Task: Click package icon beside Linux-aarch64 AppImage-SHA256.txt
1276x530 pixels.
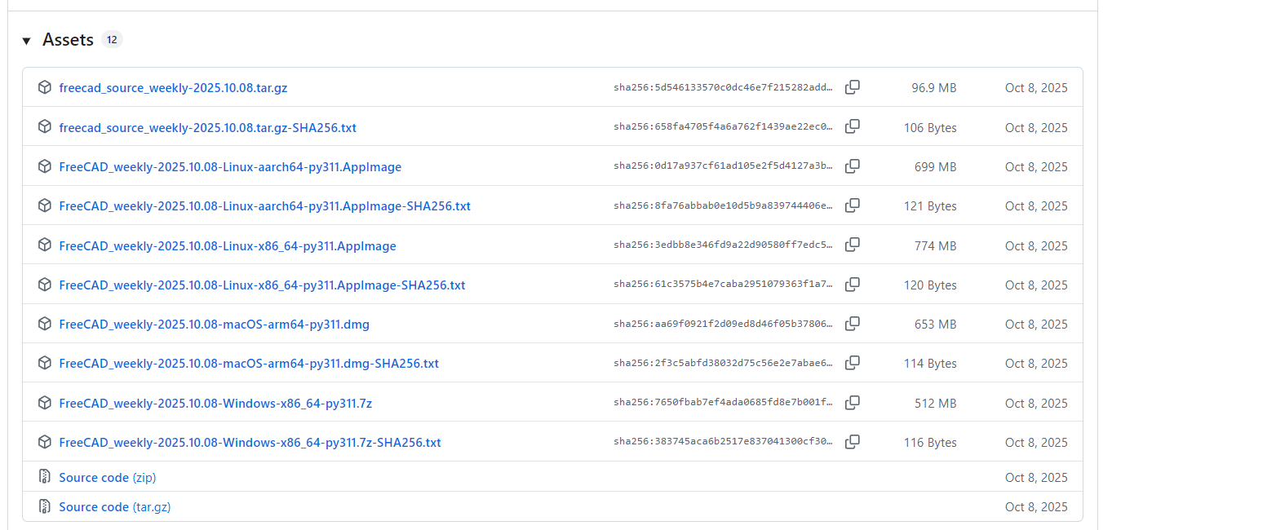Action: coord(45,205)
